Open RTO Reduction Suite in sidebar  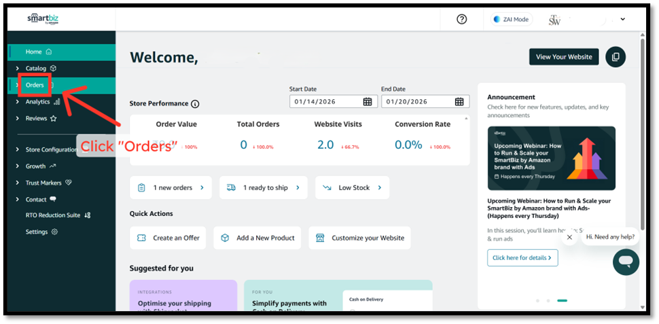(56, 215)
